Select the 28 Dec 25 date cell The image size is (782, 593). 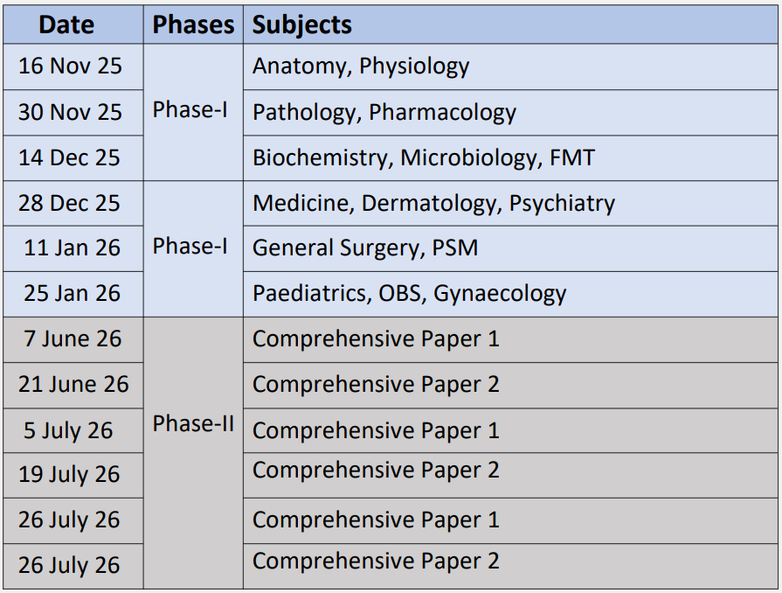pos(70,203)
